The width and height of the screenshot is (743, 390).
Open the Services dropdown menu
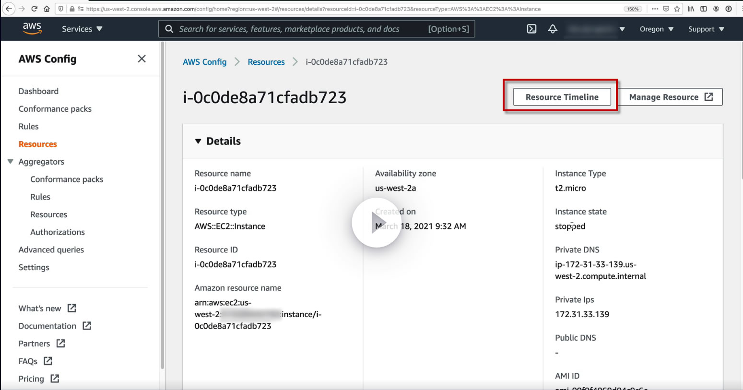pyautogui.click(x=82, y=29)
